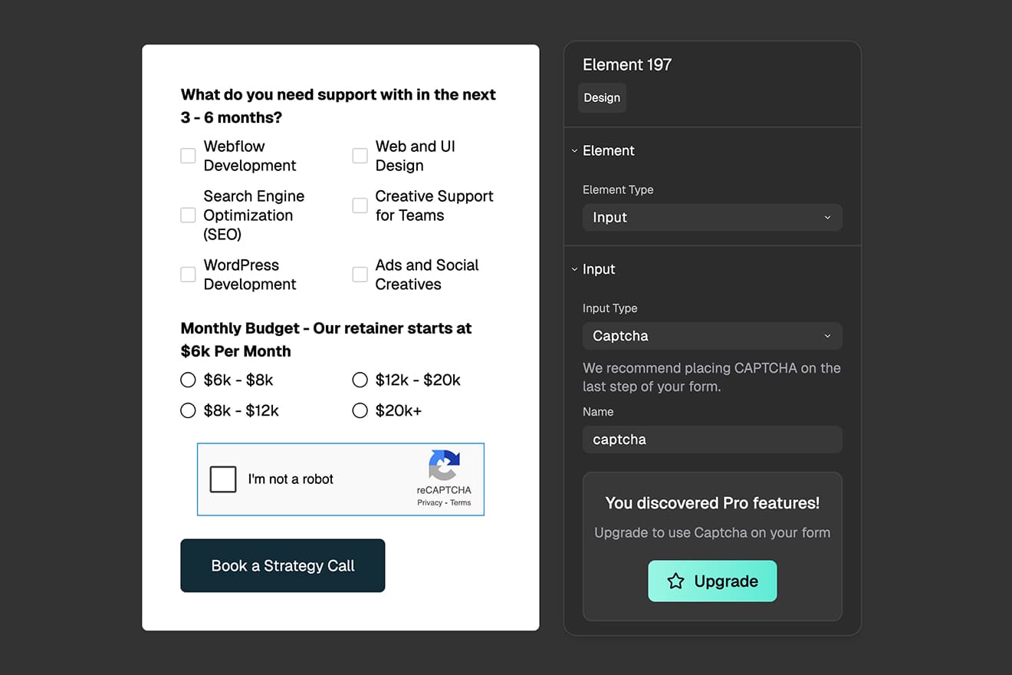Check the Webflow Development checkbox
1012x675 pixels.
[x=188, y=156]
